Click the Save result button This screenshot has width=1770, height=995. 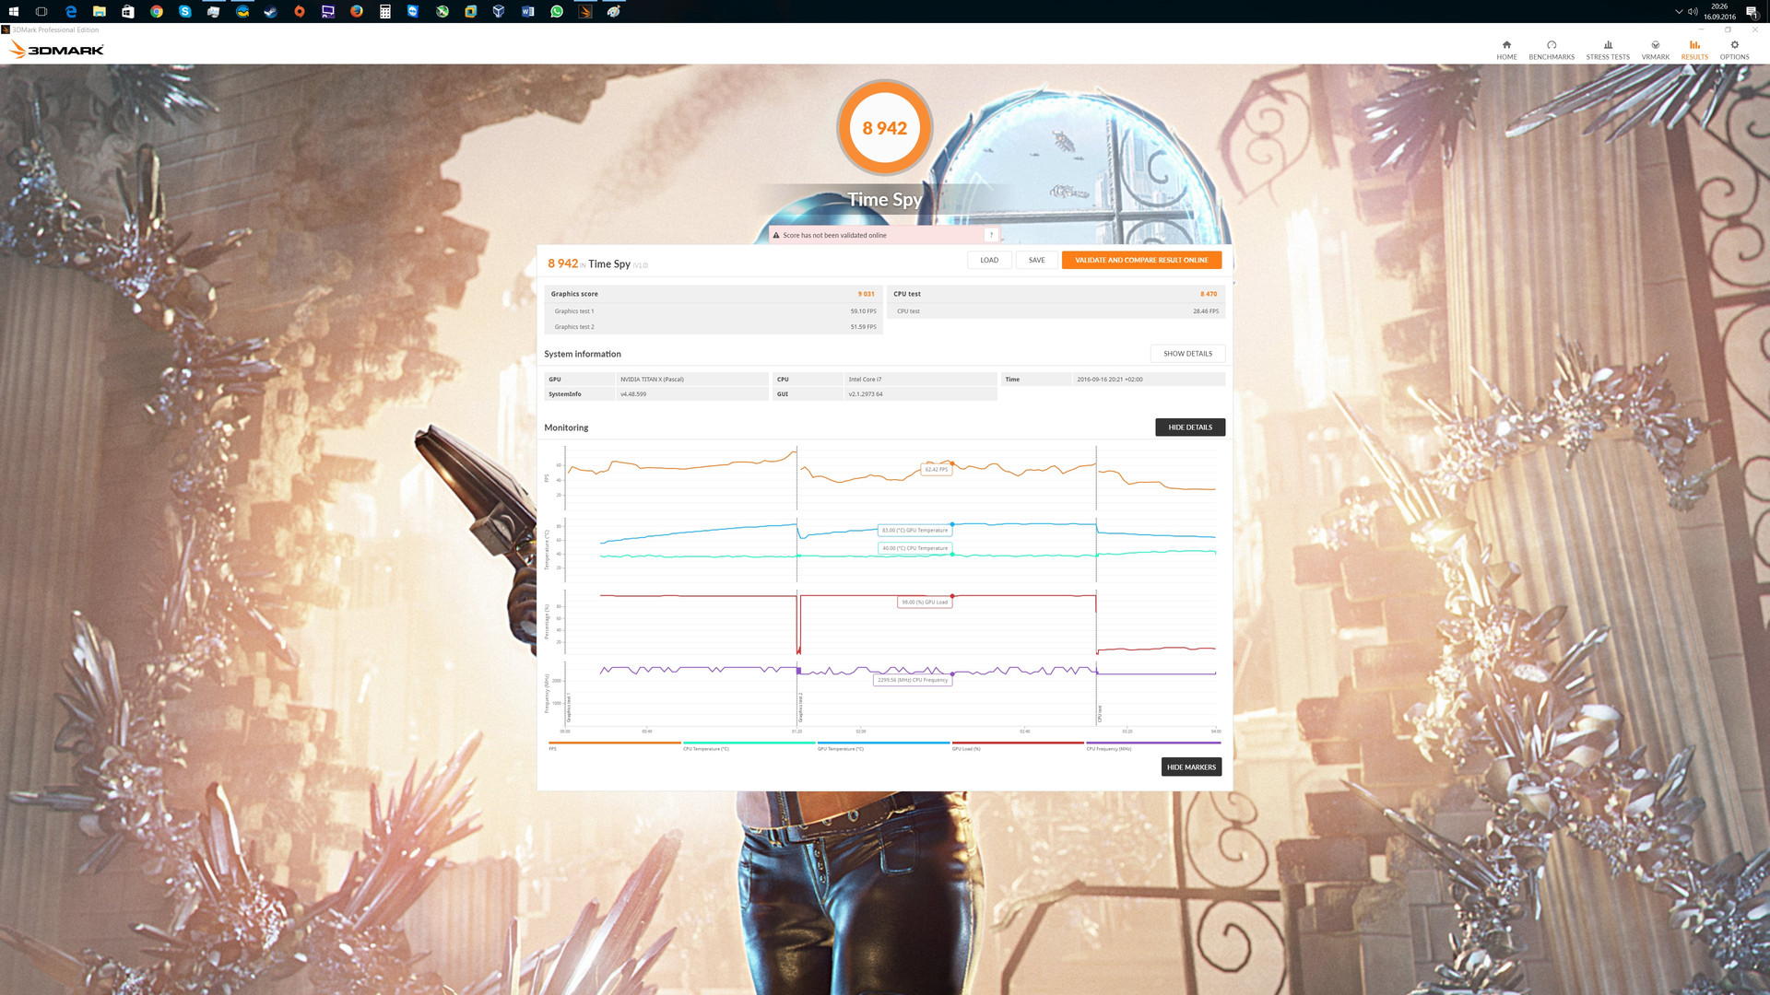[1037, 260]
